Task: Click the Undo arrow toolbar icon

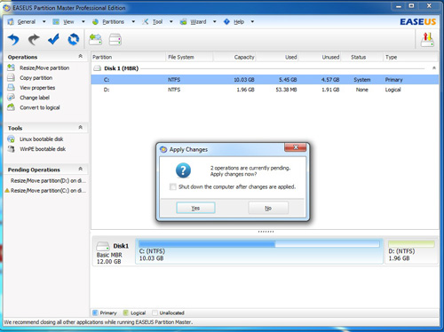Action: click(x=13, y=39)
